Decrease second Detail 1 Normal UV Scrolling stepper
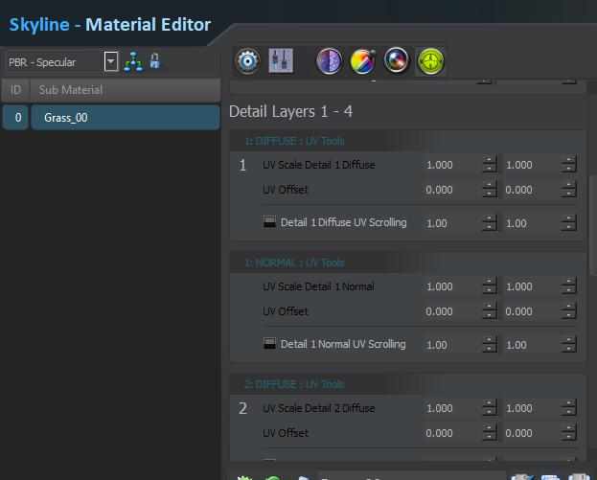The width and height of the screenshot is (597, 480). point(569,349)
